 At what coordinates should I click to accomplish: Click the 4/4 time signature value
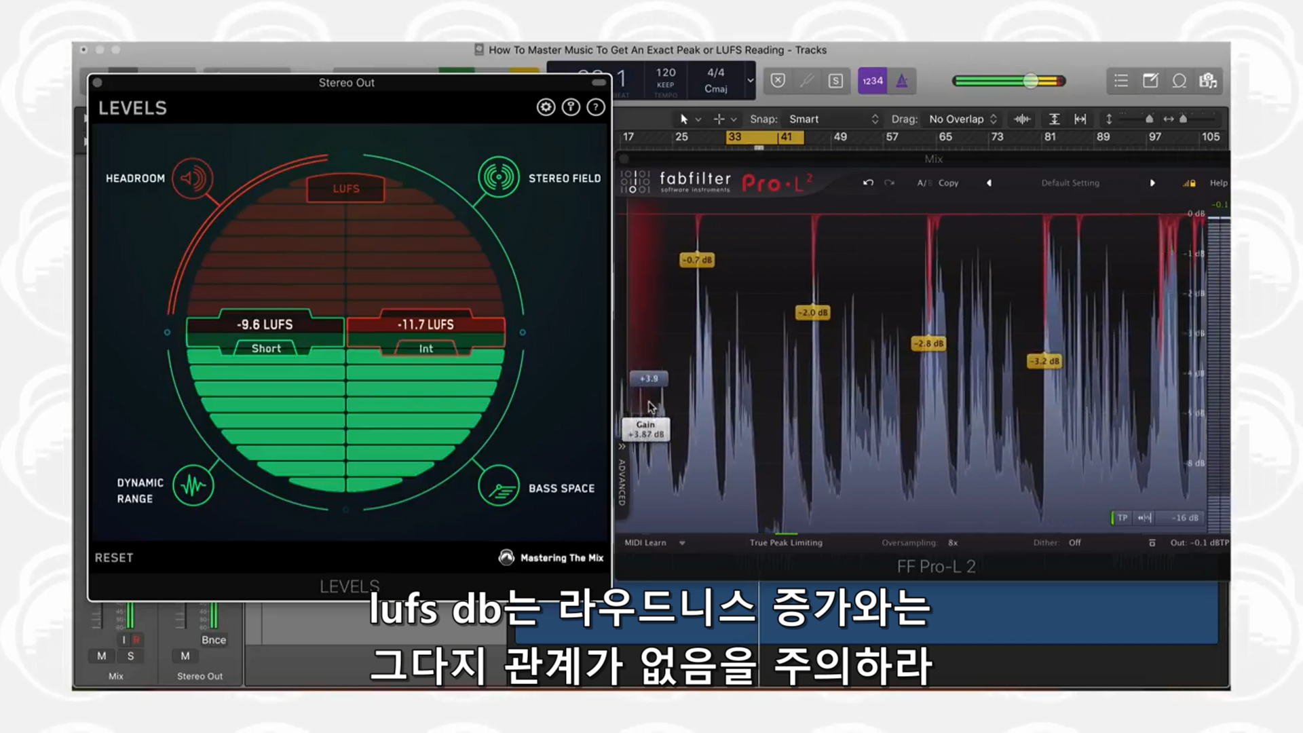pos(716,73)
